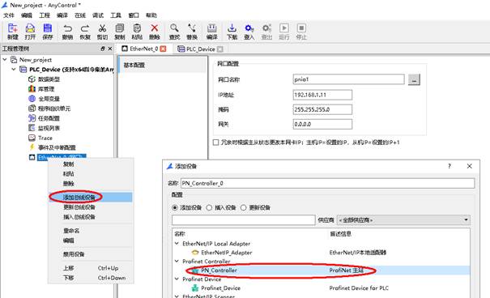Click the Cut scissors icon
The image size is (490, 298).
[x=102, y=28]
